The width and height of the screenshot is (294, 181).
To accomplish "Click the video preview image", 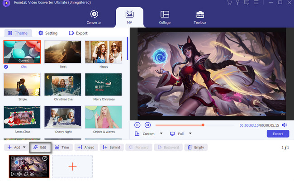I will [212, 74].
